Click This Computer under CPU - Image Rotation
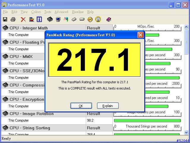190x143 pixels. (18, 120)
